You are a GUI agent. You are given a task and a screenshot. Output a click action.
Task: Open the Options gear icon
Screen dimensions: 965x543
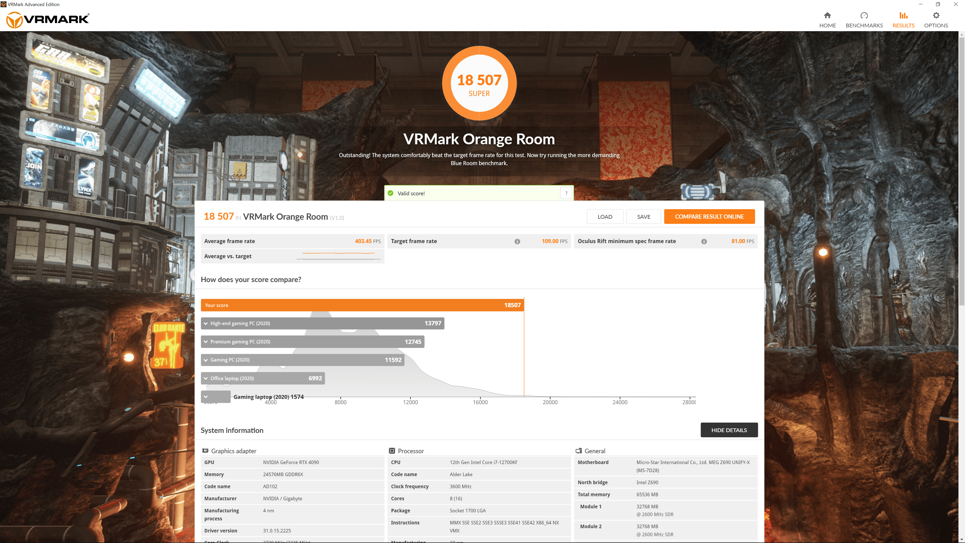coord(936,15)
